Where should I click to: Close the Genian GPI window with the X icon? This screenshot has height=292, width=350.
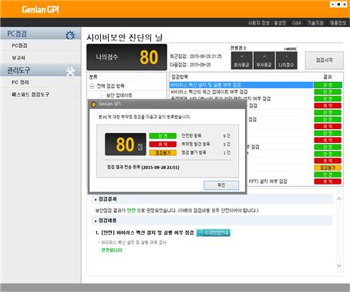coord(345,5)
